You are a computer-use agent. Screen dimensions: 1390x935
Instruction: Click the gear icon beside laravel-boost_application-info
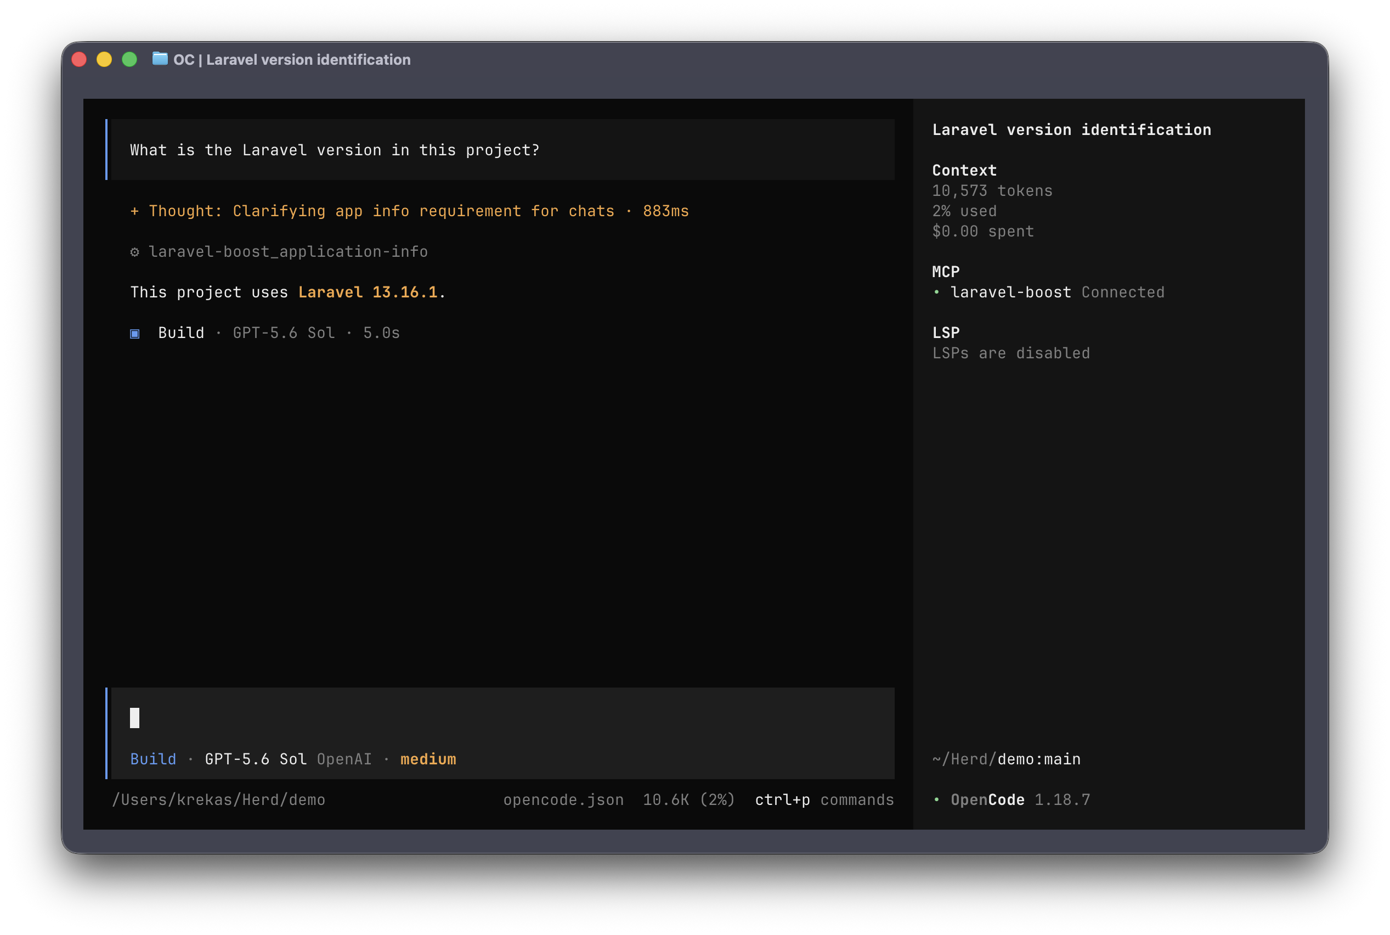(135, 252)
